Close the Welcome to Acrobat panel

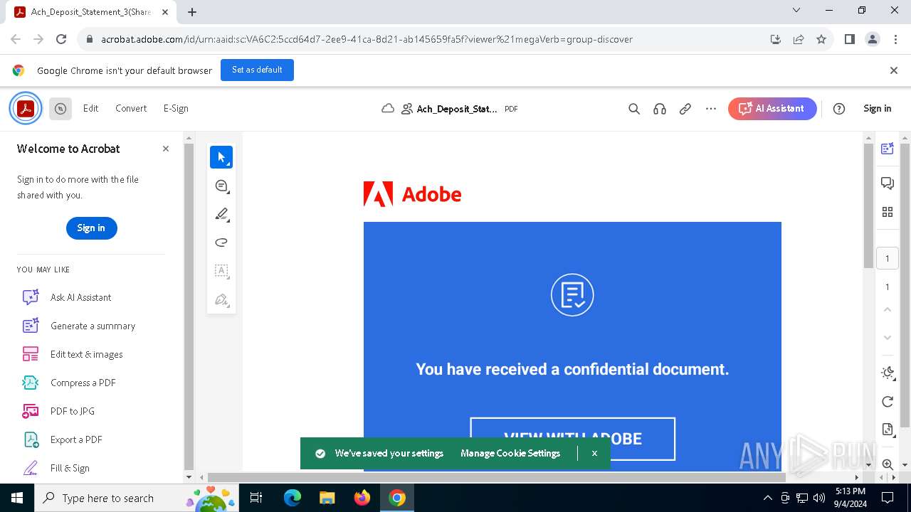coord(166,149)
